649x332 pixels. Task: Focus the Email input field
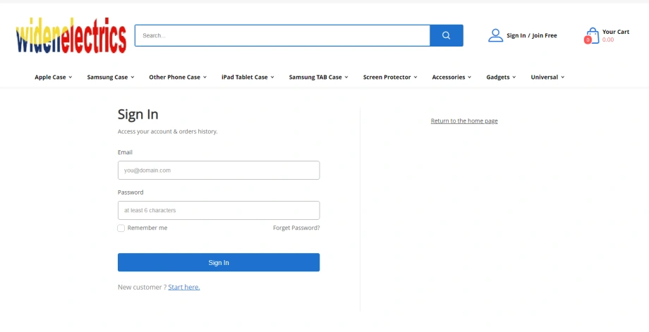219,171
